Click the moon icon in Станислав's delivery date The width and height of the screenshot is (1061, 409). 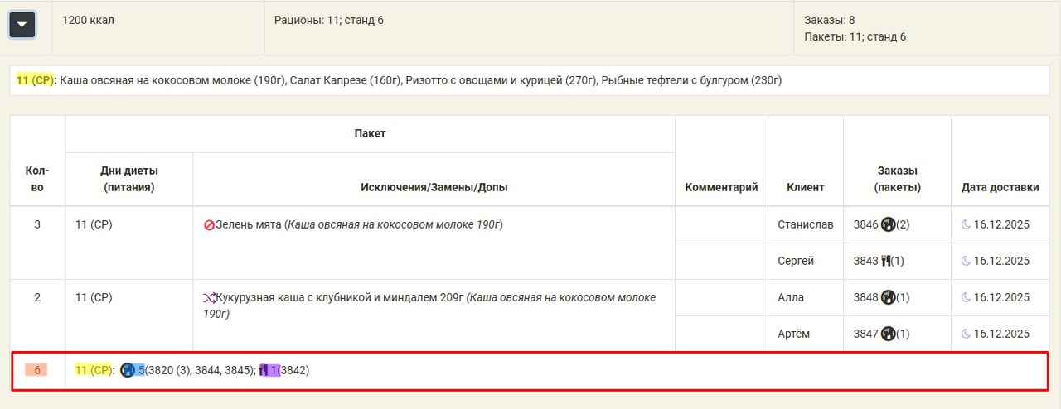(x=966, y=224)
